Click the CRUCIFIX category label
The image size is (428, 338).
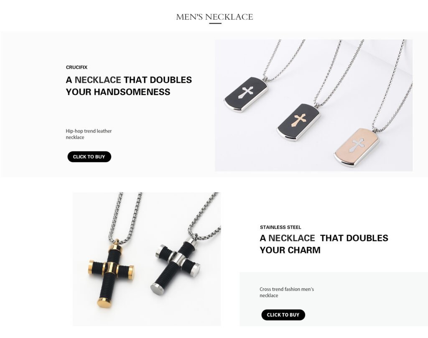click(x=77, y=67)
